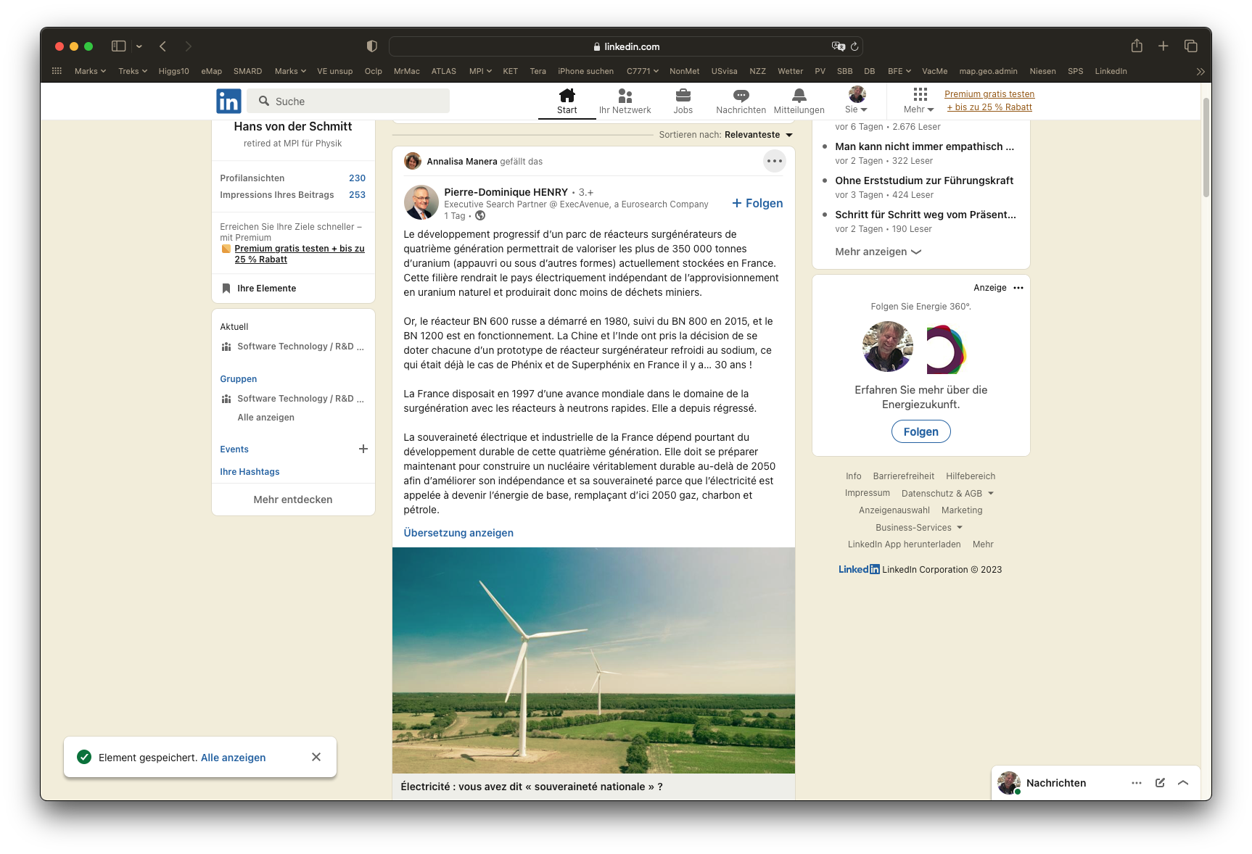The width and height of the screenshot is (1252, 854).
Task: Open Safari share icon
Action: pyautogui.click(x=1137, y=46)
